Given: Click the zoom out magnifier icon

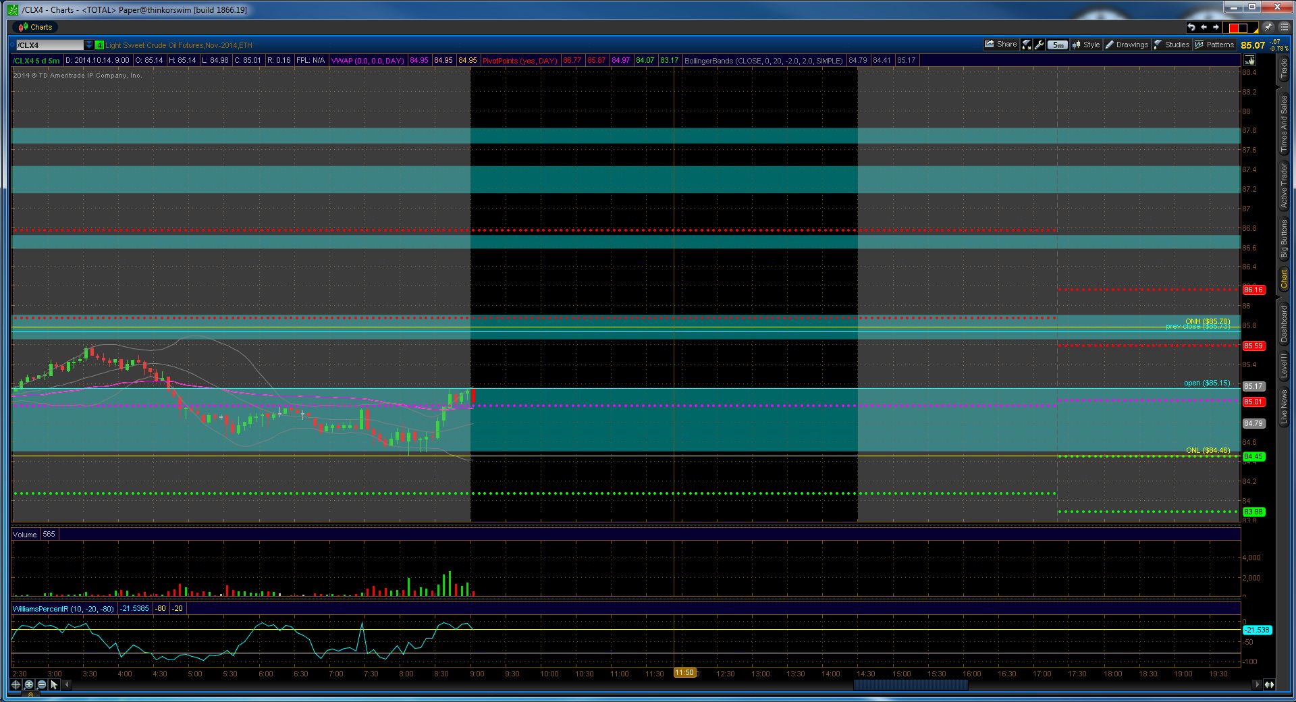Looking at the screenshot, I should coord(42,684).
